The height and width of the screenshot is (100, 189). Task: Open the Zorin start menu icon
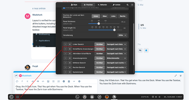12,97
